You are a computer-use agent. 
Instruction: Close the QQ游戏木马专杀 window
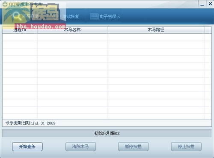[210, 4]
